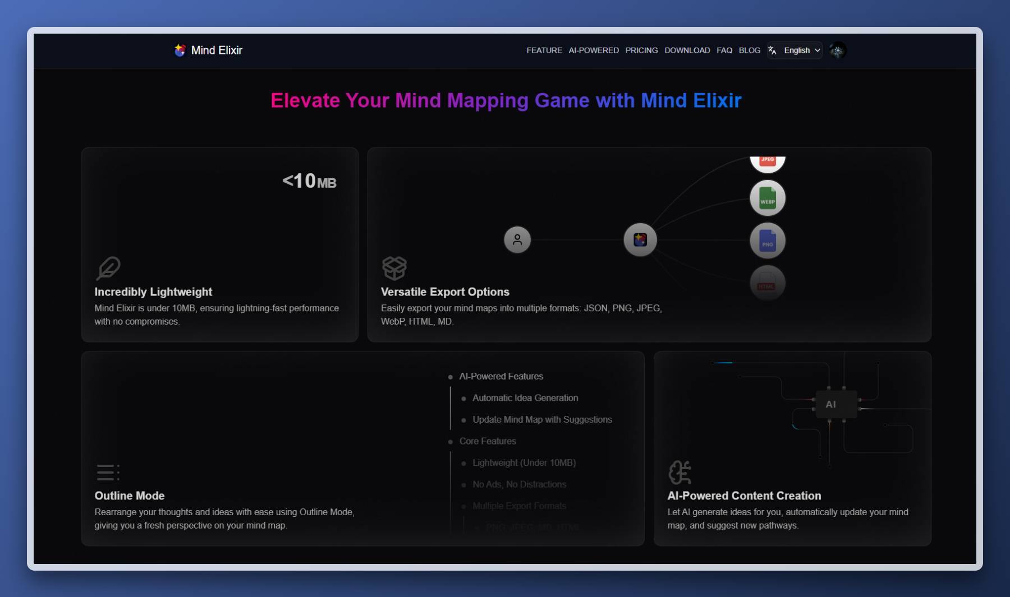This screenshot has height=597, width=1010.
Task: Click the 'Let AI generate ideas' description
Action: 788,519
